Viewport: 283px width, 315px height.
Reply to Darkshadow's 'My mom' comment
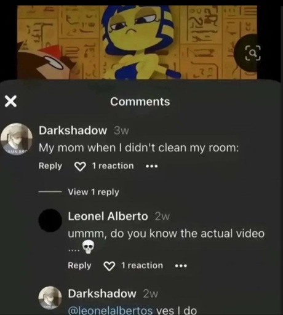(x=50, y=166)
